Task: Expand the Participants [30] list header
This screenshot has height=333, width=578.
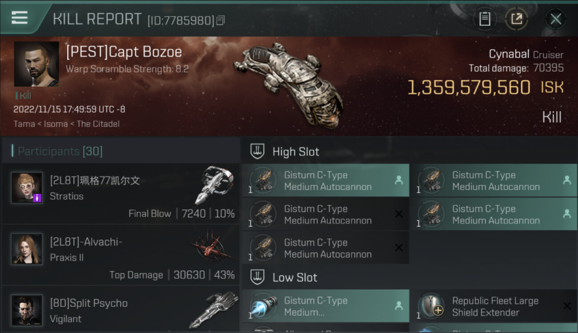Action: coord(121,151)
